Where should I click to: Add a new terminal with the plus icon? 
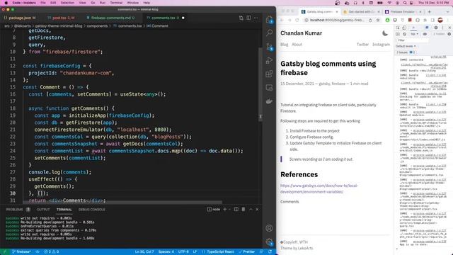pos(225,210)
